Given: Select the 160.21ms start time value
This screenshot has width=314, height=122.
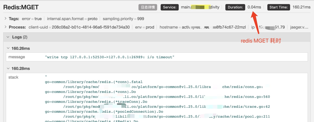Looking at the screenshot, I should click(301, 7).
